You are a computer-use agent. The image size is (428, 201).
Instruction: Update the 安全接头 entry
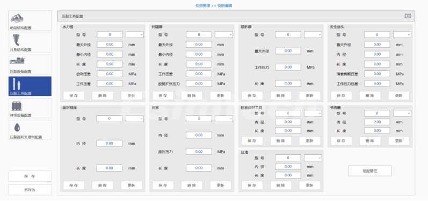399,95
